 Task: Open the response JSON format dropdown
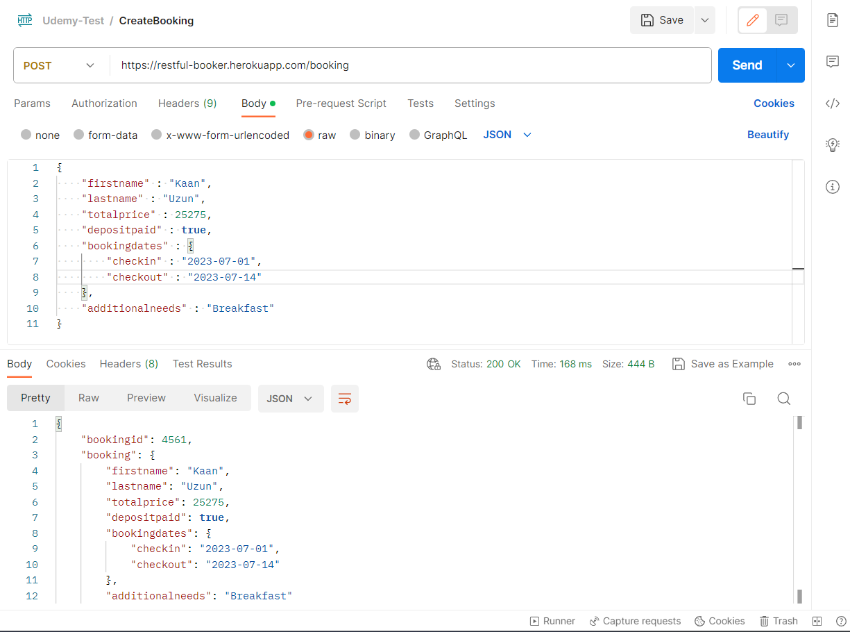tap(291, 399)
